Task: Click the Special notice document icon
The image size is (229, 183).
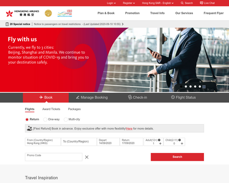Action: tap(7, 24)
